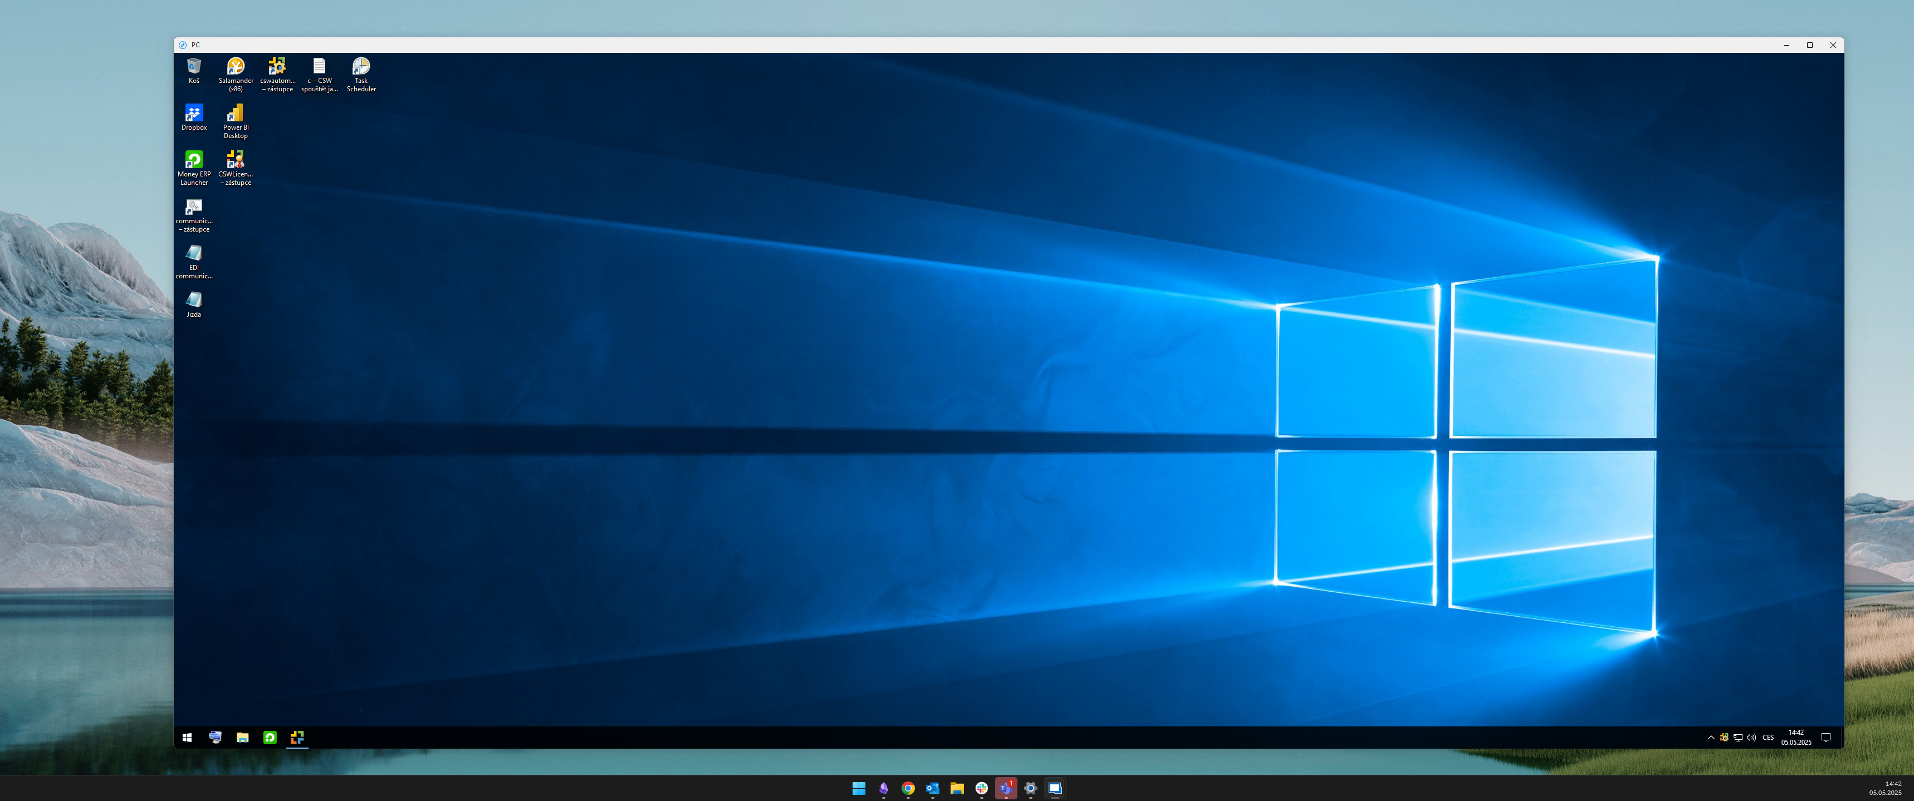1914x801 pixels.
Task: Open network status icon in remote tray
Action: 1738,738
